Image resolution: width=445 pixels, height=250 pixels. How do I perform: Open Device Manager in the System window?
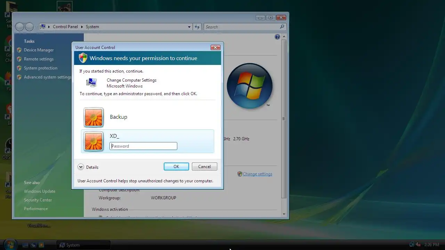click(x=39, y=50)
